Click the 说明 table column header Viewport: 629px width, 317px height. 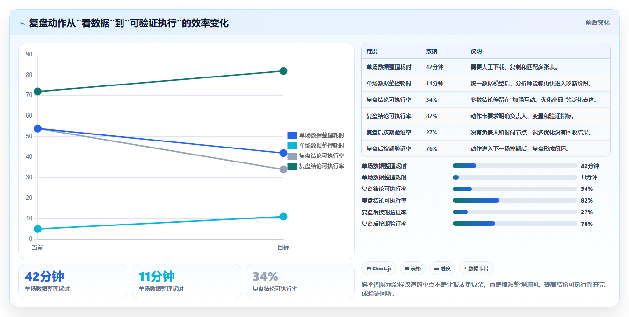tap(476, 51)
